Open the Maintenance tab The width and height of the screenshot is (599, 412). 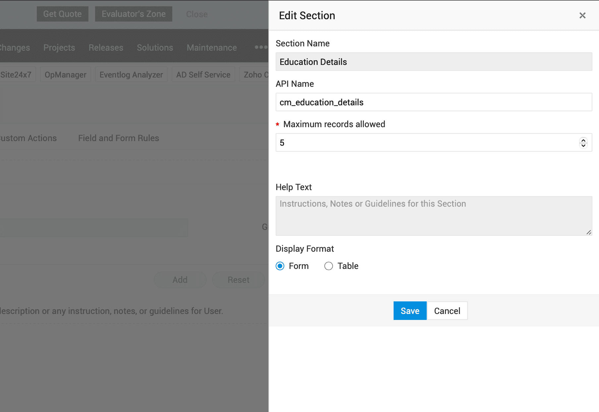coord(212,48)
